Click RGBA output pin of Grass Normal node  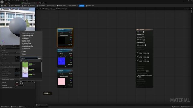71,64
